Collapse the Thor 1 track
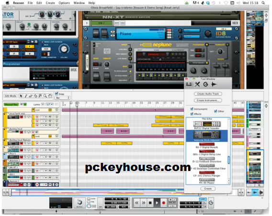 [x=5, y=154]
